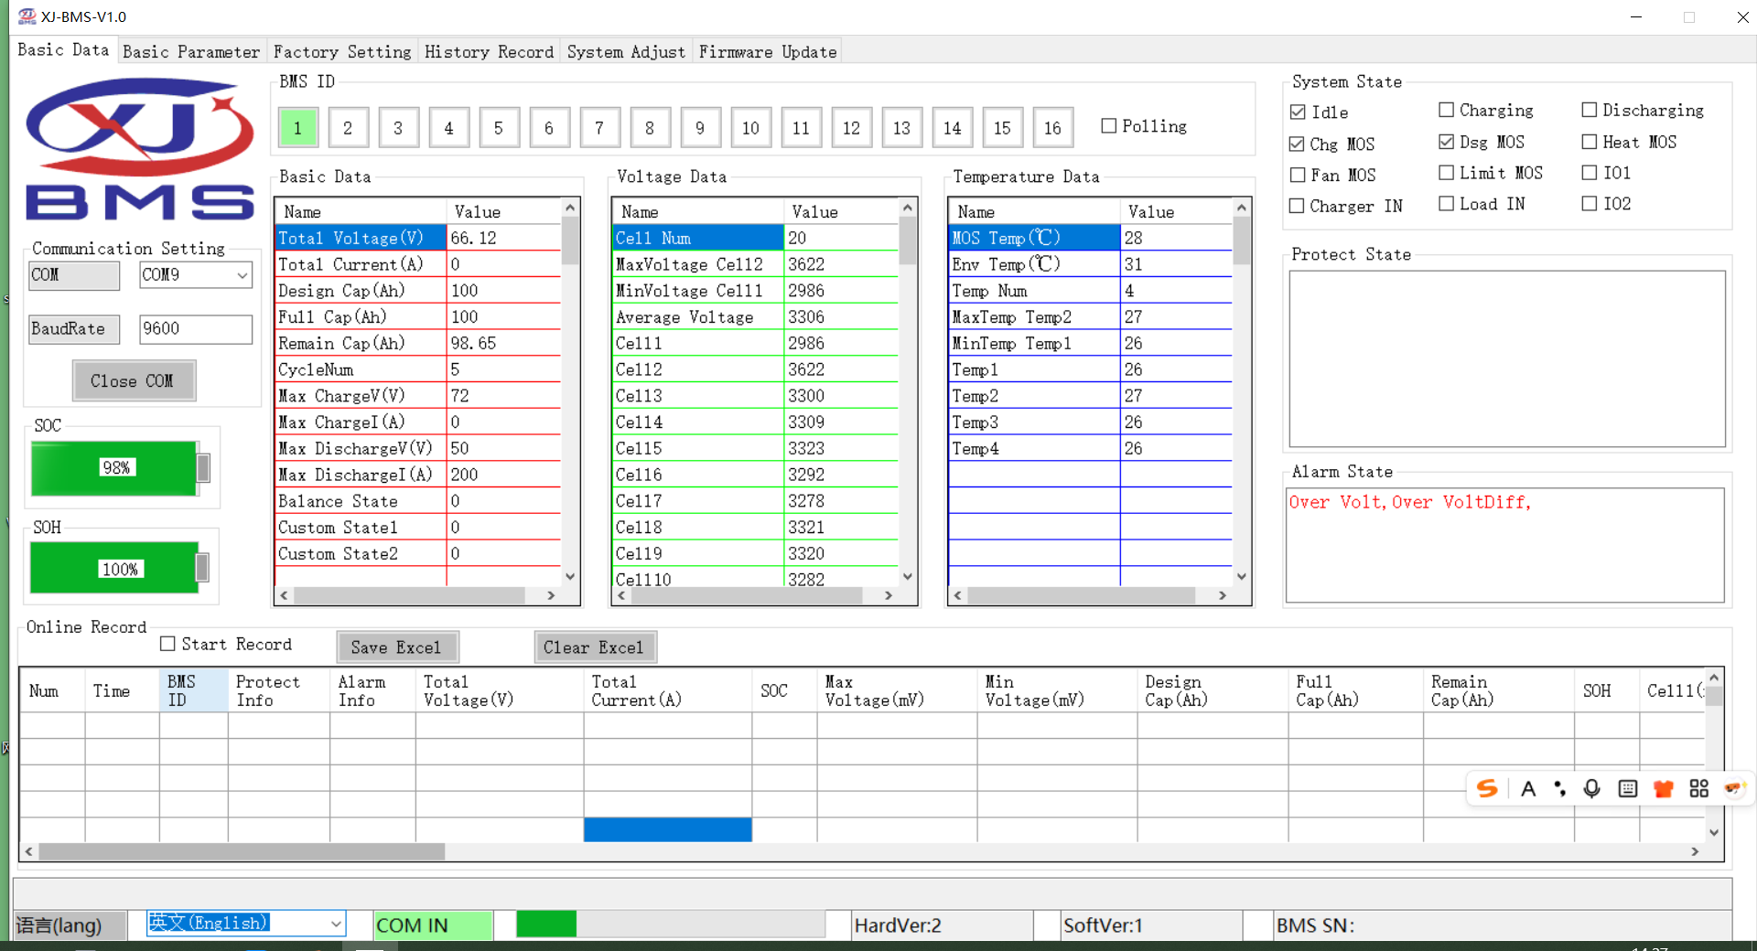Click the SOH 100% battery bar
This screenshot has height=951, width=1757.
coord(120,569)
